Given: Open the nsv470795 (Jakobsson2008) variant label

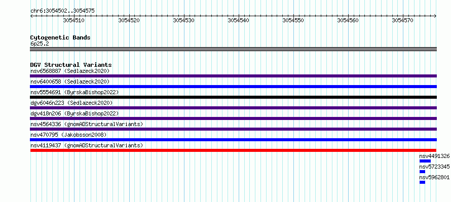Looking at the screenshot, I should point(68,135).
